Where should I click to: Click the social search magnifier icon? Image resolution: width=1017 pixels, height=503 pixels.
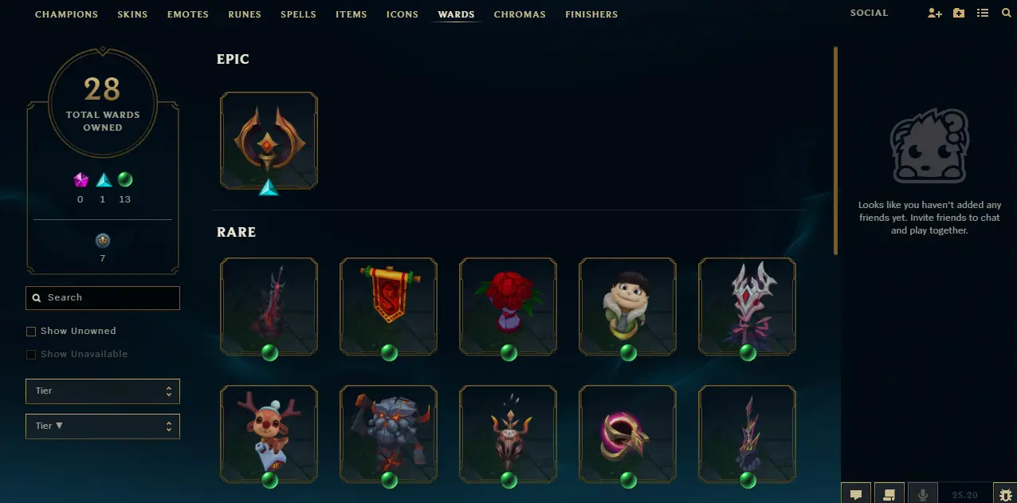(x=1006, y=14)
